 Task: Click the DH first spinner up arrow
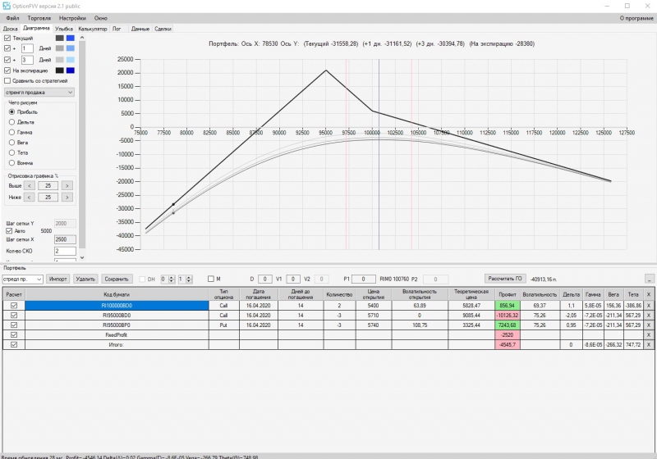(x=172, y=277)
